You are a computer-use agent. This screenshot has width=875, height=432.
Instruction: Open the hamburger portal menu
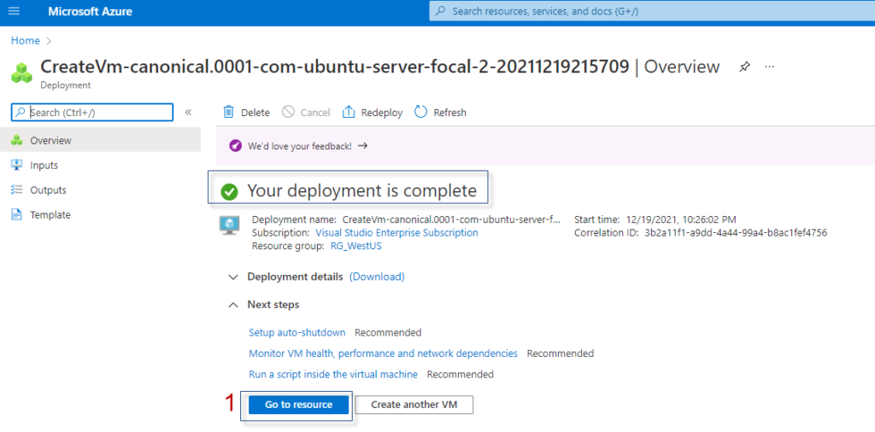[x=15, y=11]
